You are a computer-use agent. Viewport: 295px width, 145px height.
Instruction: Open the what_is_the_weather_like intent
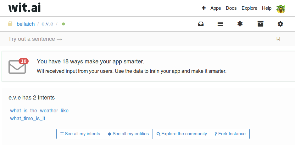point(39,110)
